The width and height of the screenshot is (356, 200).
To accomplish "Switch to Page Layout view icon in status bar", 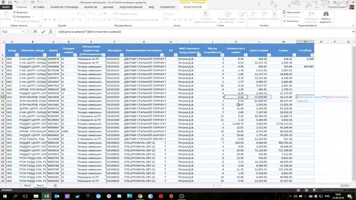I will [306, 190].
